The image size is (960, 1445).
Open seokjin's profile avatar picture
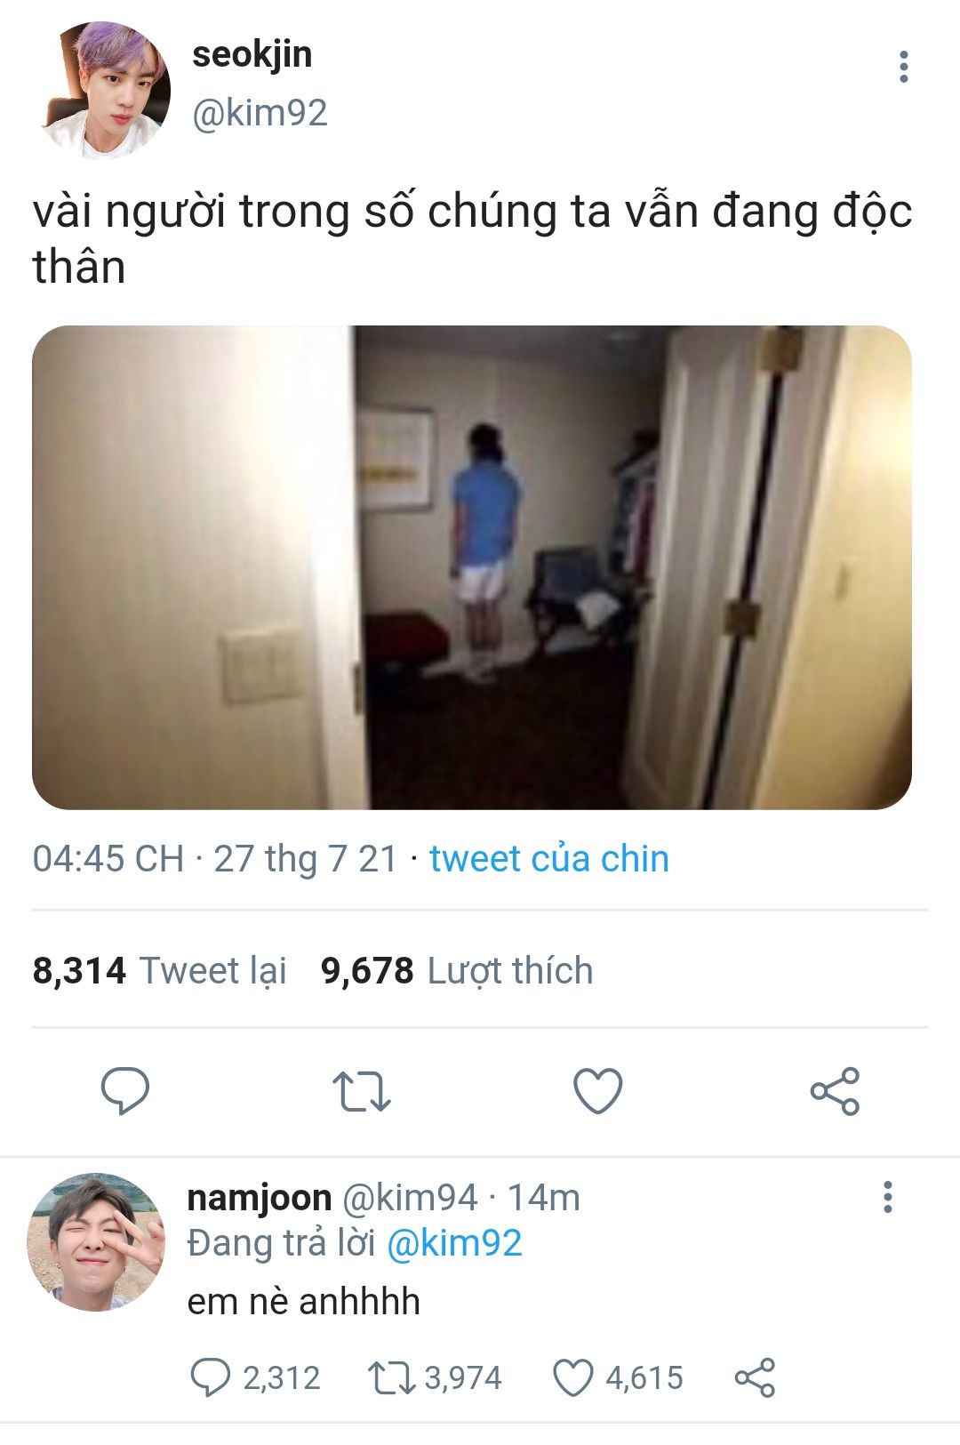tap(107, 91)
